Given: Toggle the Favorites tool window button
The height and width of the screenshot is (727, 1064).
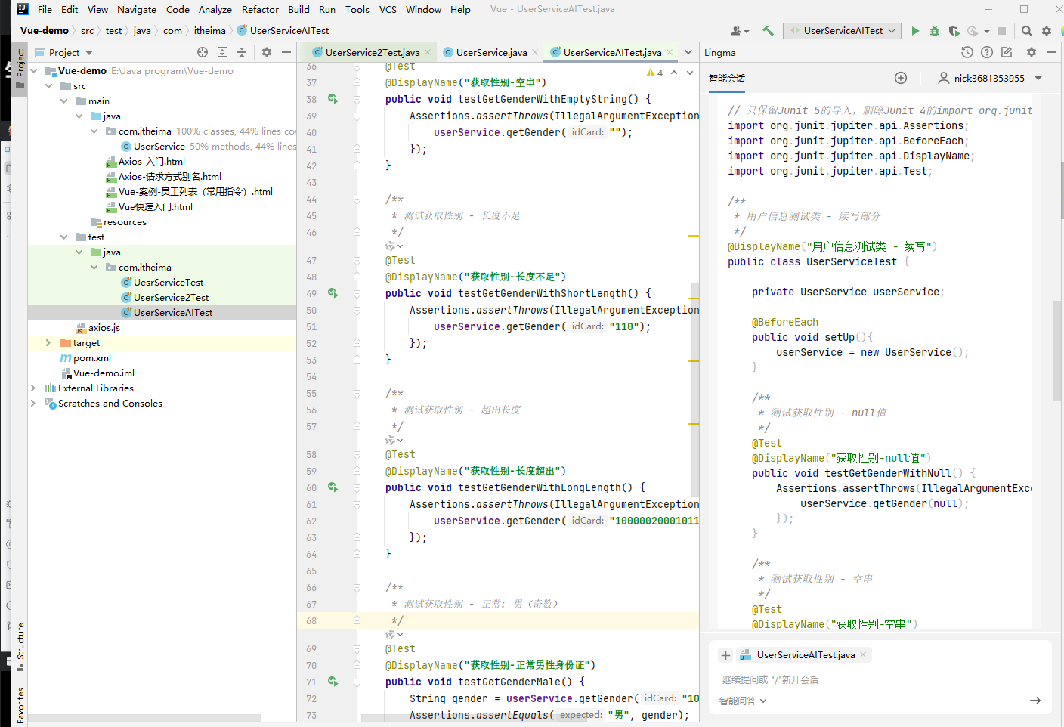Looking at the screenshot, I should [x=20, y=704].
